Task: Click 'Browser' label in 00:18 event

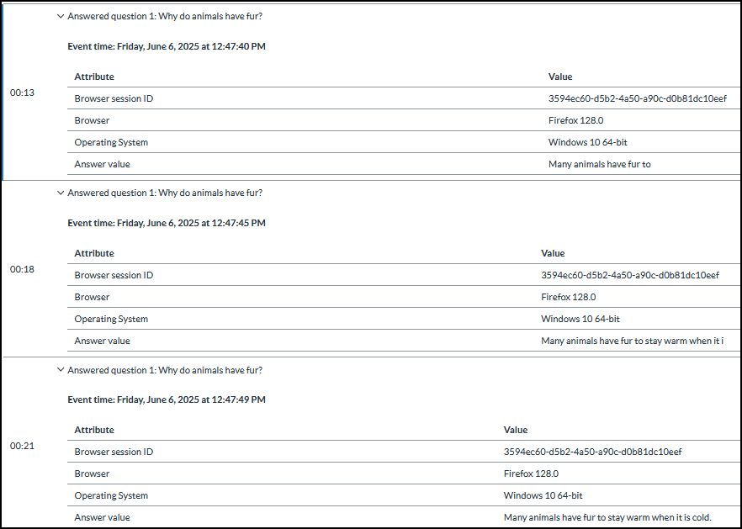Action: (92, 297)
